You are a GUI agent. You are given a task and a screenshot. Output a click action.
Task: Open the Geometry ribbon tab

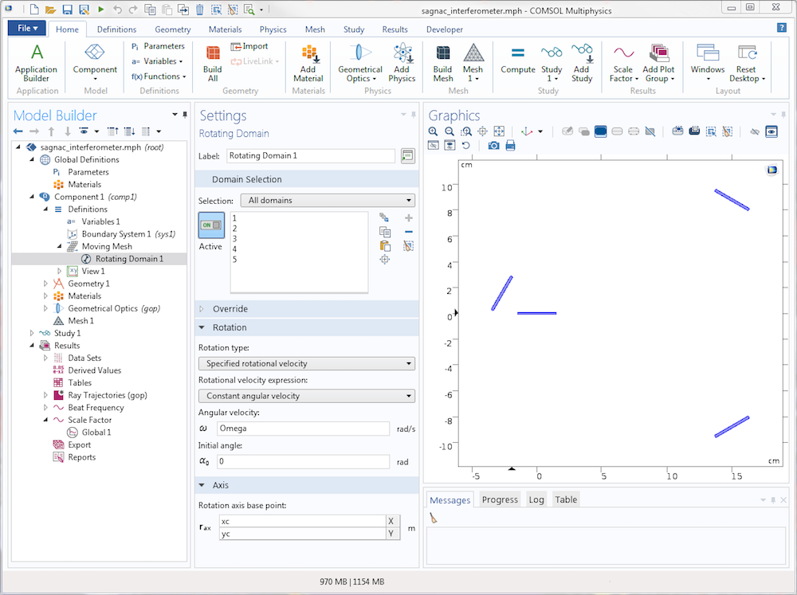click(172, 29)
